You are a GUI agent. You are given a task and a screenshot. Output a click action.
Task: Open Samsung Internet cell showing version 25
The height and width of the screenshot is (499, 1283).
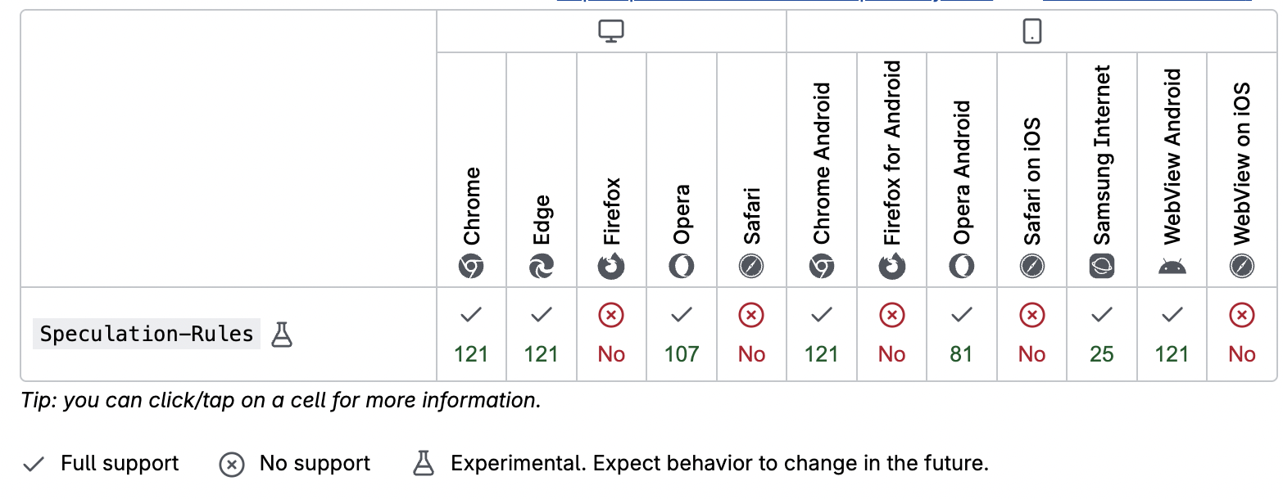tap(1102, 334)
